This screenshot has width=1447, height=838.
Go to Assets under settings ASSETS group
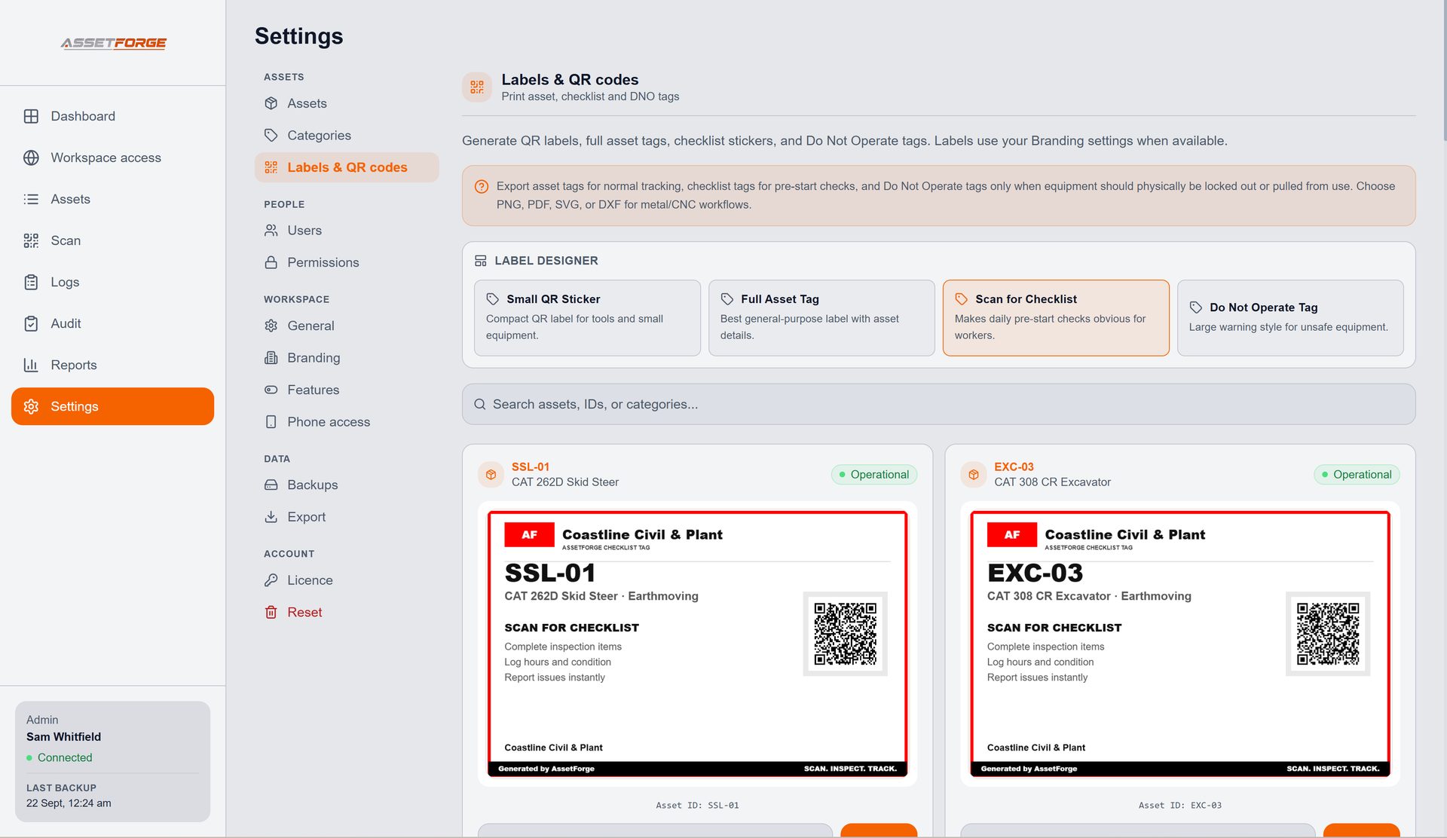[x=347, y=103]
